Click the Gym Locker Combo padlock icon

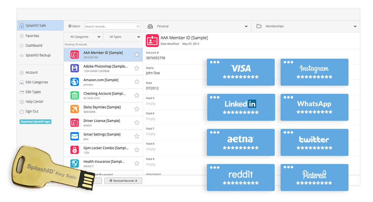coord(75,150)
